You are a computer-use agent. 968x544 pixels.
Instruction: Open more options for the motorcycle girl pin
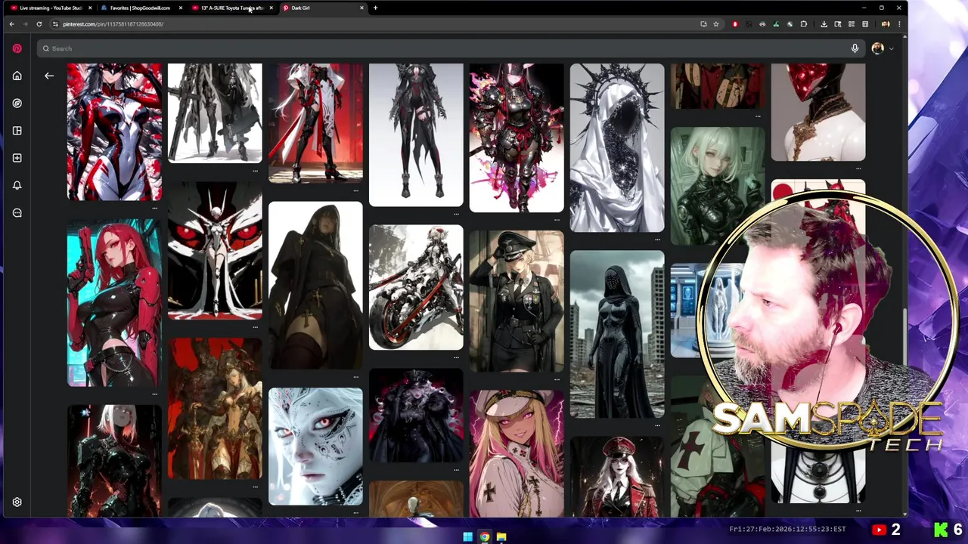point(457,358)
